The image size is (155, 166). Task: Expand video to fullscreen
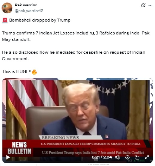point(147,157)
